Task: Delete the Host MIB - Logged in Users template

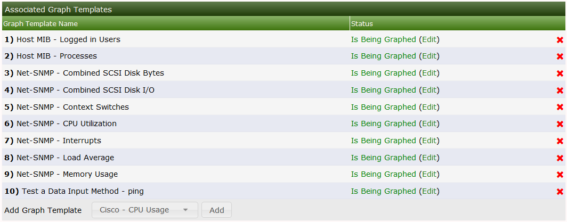Action: click(560, 40)
